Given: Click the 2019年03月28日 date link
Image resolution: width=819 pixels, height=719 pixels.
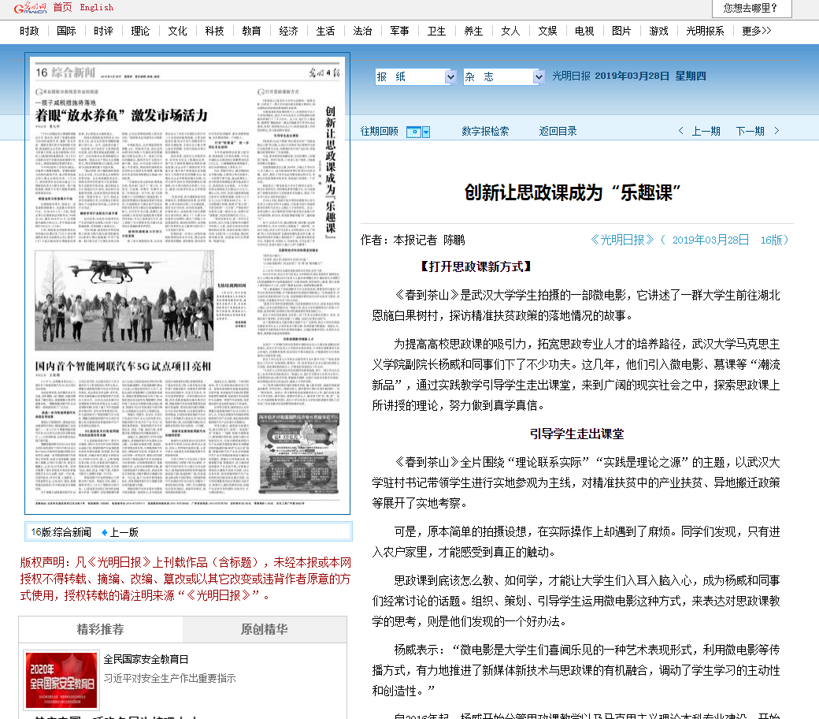Looking at the screenshot, I should (x=710, y=240).
